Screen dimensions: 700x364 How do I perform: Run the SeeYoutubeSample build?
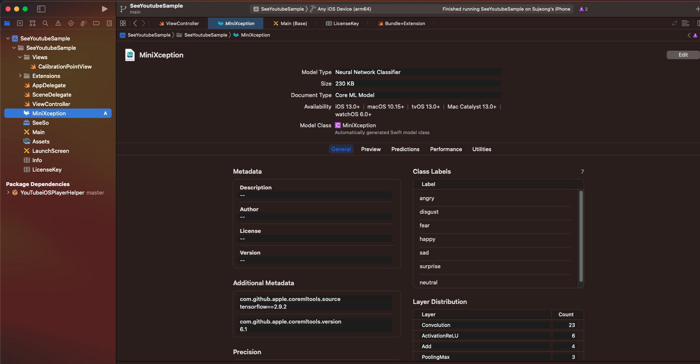(x=104, y=9)
